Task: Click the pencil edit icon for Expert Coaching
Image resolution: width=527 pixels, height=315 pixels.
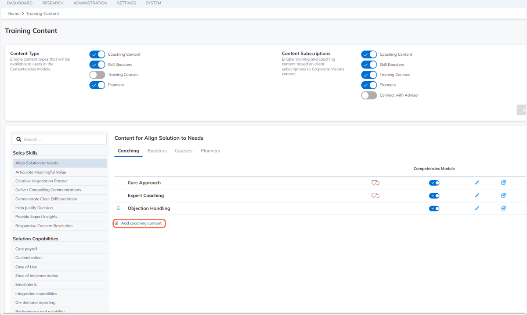Action: [x=477, y=196]
